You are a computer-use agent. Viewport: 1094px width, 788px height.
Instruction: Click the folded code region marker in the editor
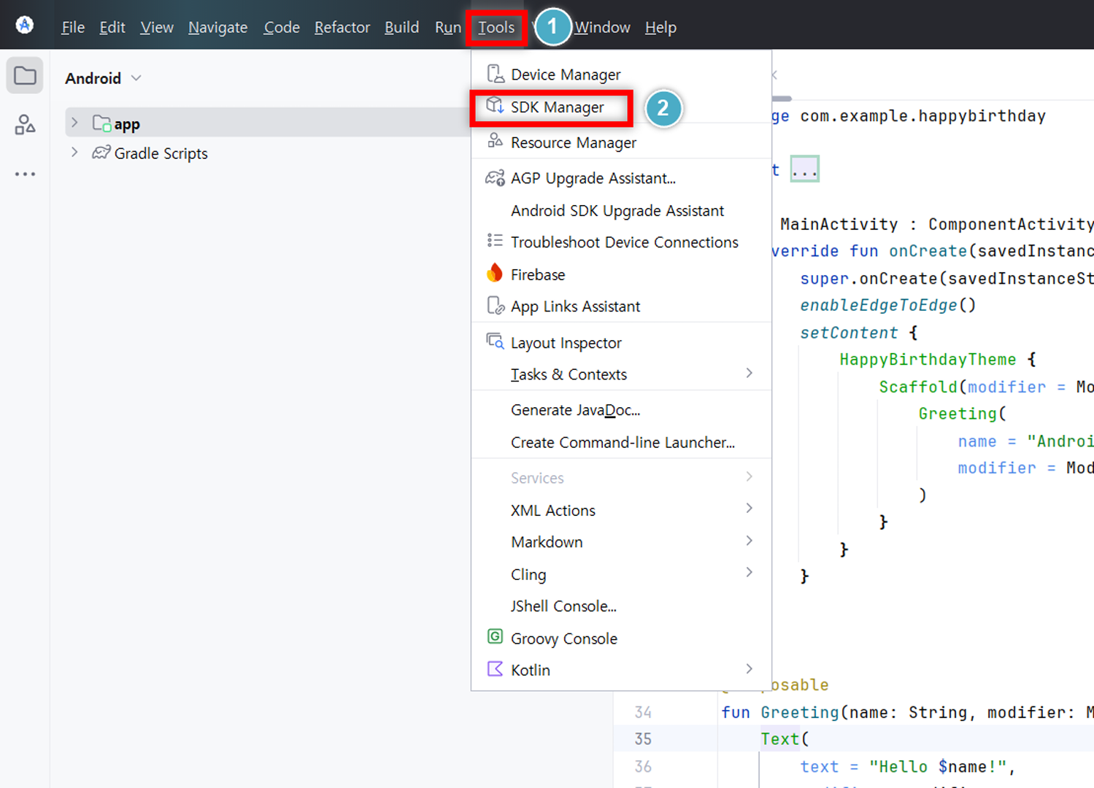point(804,168)
